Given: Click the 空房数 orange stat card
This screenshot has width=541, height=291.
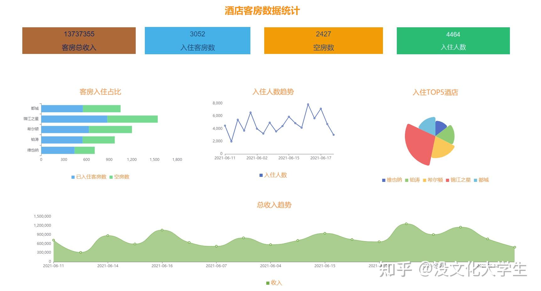Looking at the screenshot, I should pyautogui.click(x=323, y=40).
